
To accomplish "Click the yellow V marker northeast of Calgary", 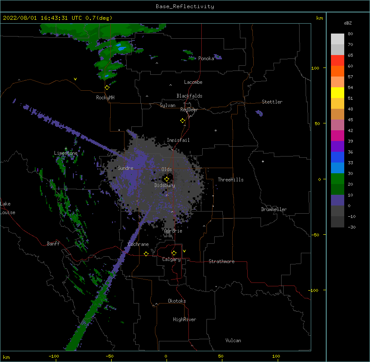I will pyautogui.click(x=184, y=251).
